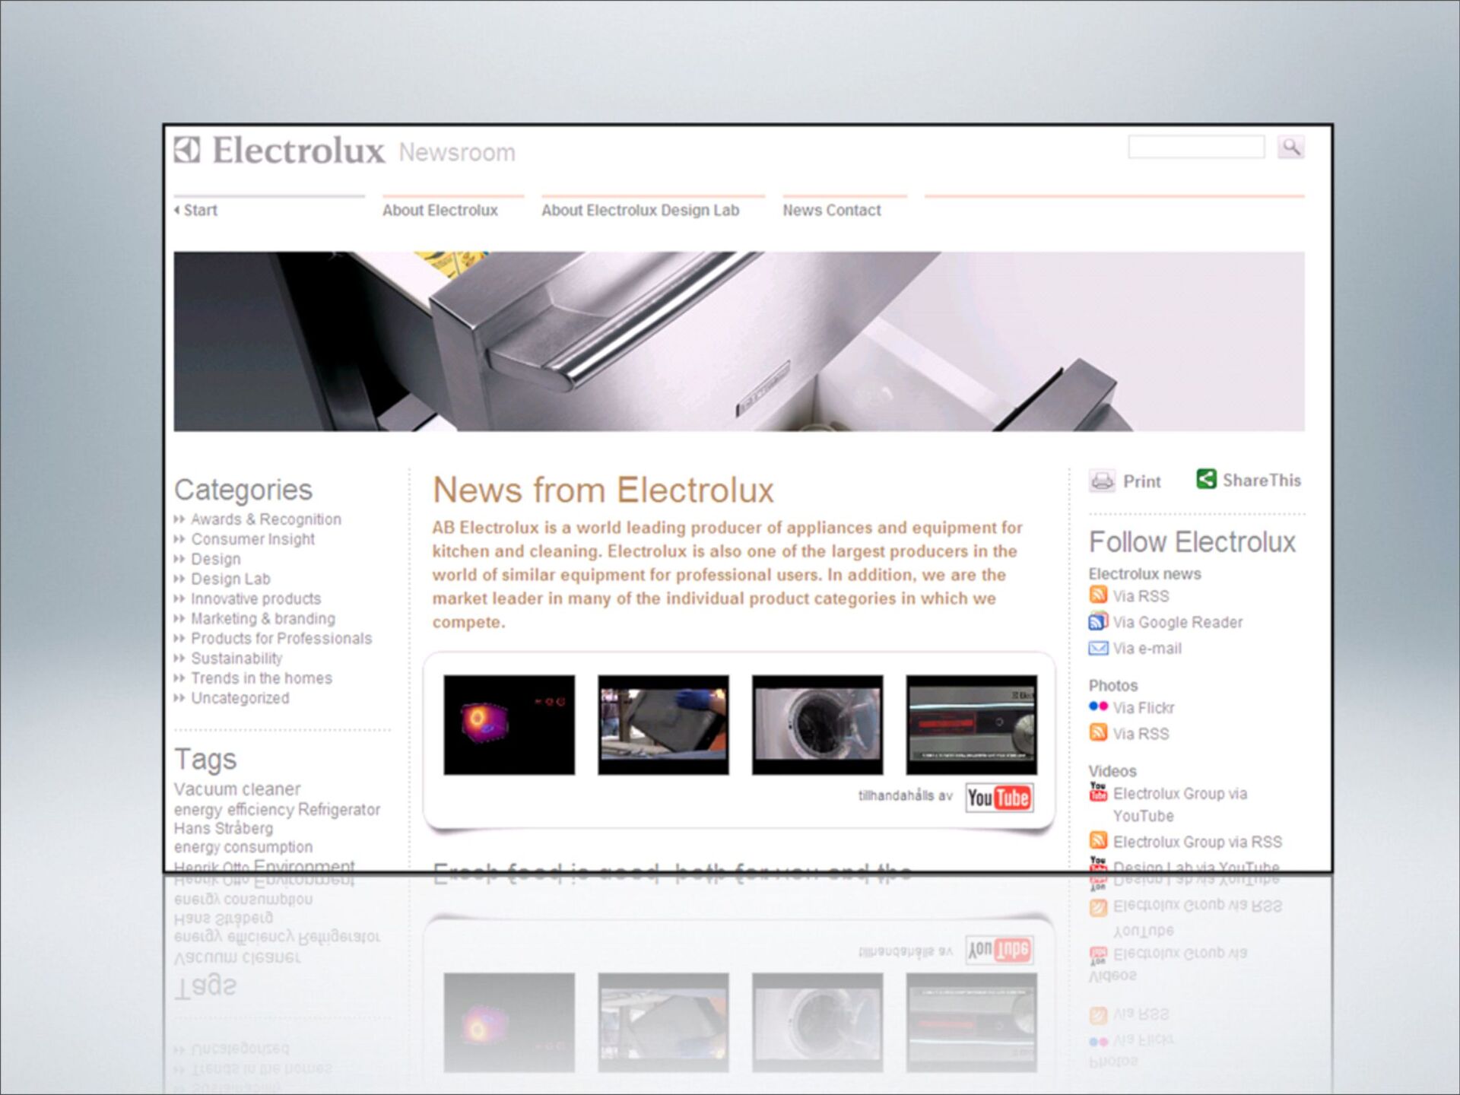Open the Marketing & branding category

coord(263,618)
